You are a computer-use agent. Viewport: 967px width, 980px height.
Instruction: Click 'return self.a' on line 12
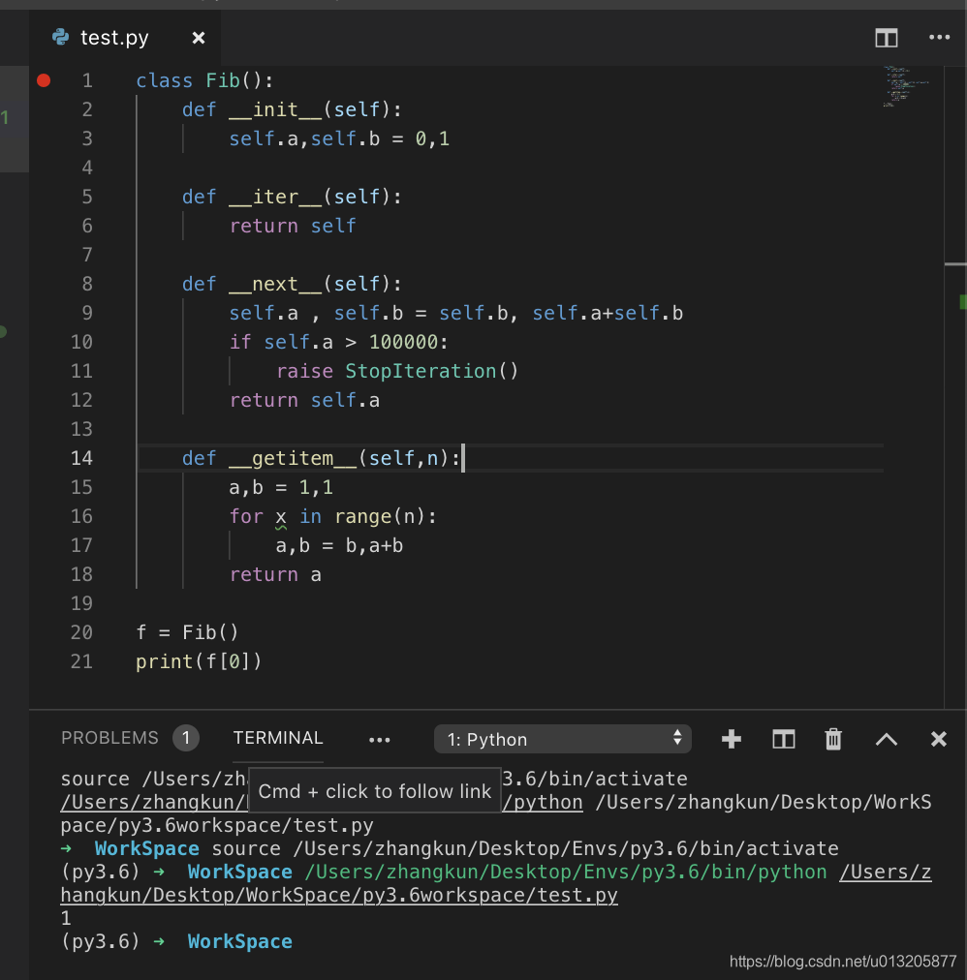304,400
